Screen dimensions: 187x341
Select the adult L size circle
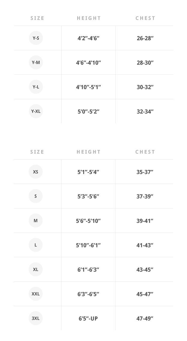[x=36, y=245]
